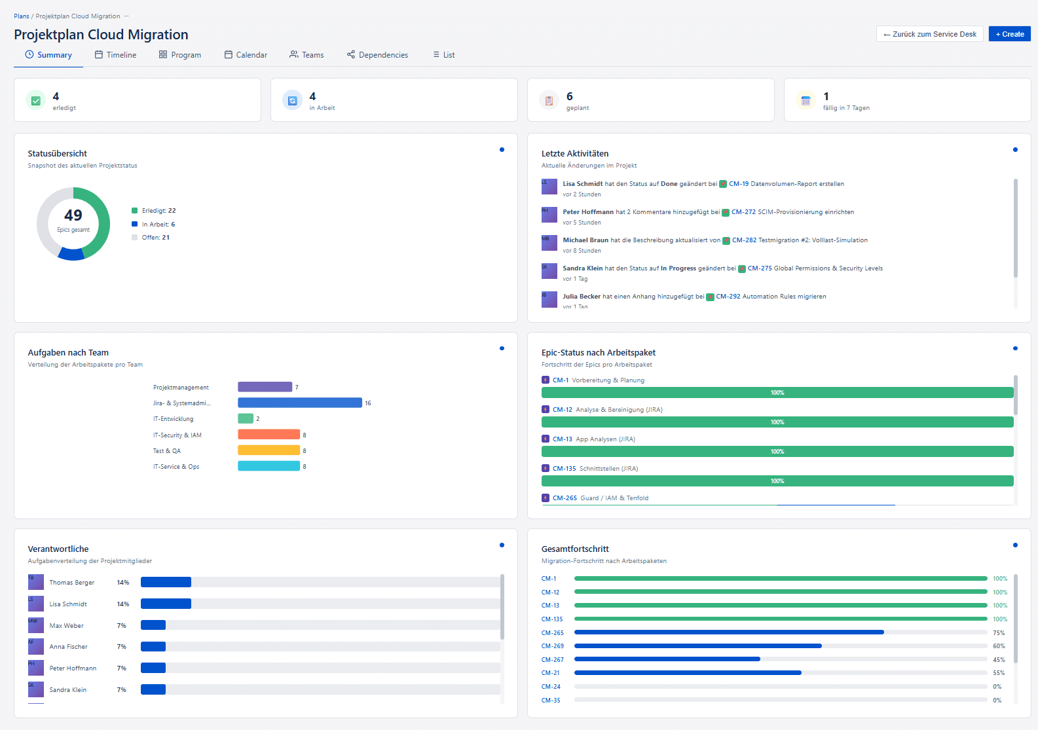Open the Aufgaben nach Team options dot
This screenshot has width=1038, height=730.
click(x=502, y=348)
